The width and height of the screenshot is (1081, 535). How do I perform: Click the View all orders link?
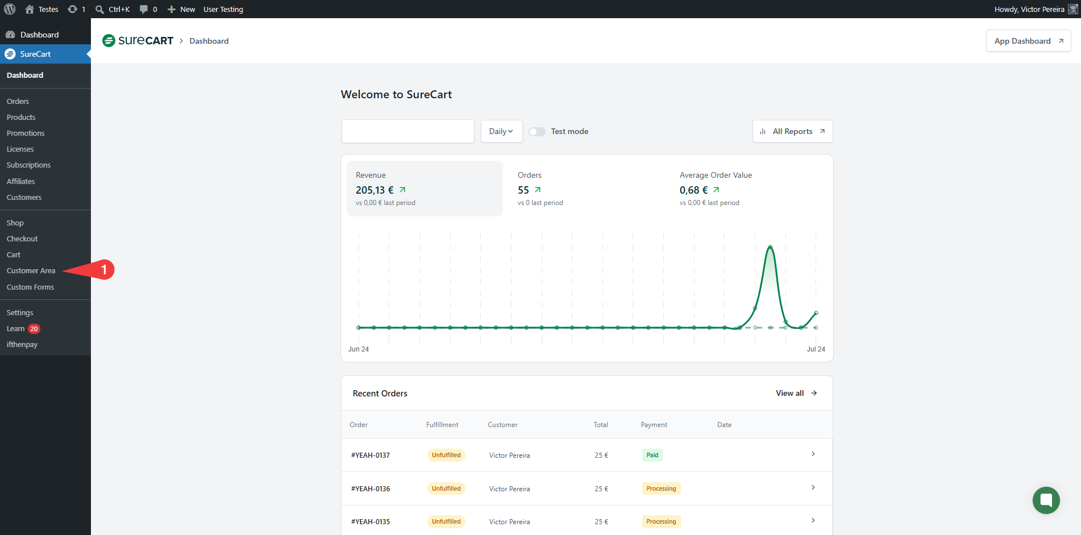796,393
